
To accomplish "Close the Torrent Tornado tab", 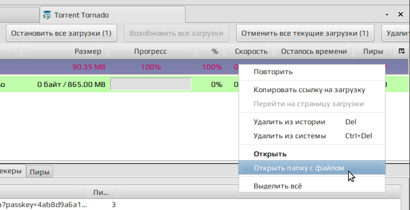I will (x=400, y=15).
